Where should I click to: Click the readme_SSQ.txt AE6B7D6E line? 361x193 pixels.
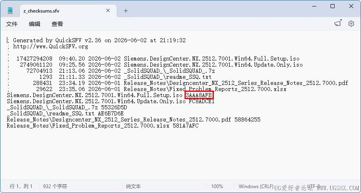click(x=65, y=113)
